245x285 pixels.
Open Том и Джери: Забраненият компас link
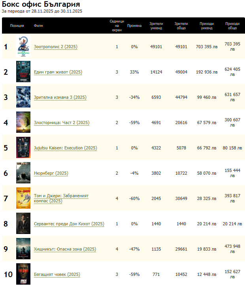(61, 198)
